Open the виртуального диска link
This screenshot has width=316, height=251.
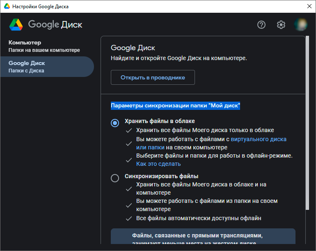[259, 139]
